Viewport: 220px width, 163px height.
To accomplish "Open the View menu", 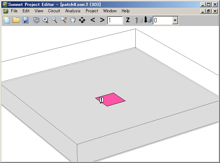I will [x=39, y=11].
